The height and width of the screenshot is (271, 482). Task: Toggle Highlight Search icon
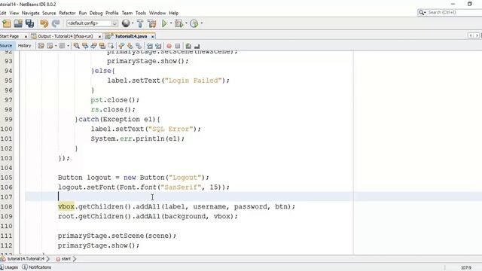[x=102, y=46]
